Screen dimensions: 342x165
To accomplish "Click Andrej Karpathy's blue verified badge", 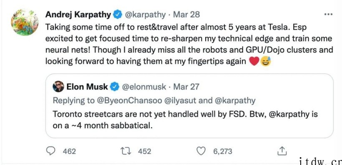I will 118,15.
